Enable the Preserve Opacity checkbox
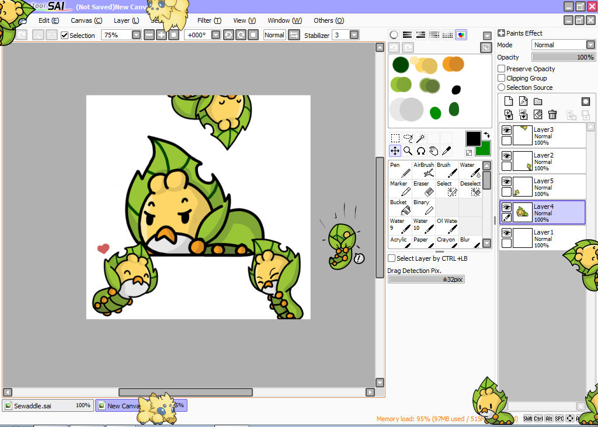 pyautogui.click(x=502, y=68)
